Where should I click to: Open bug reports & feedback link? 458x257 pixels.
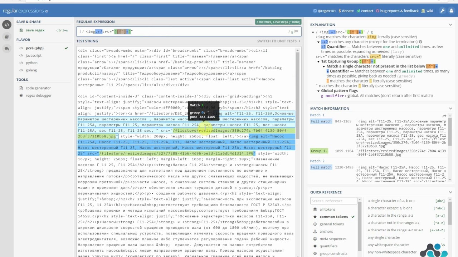tap(397, 11)
